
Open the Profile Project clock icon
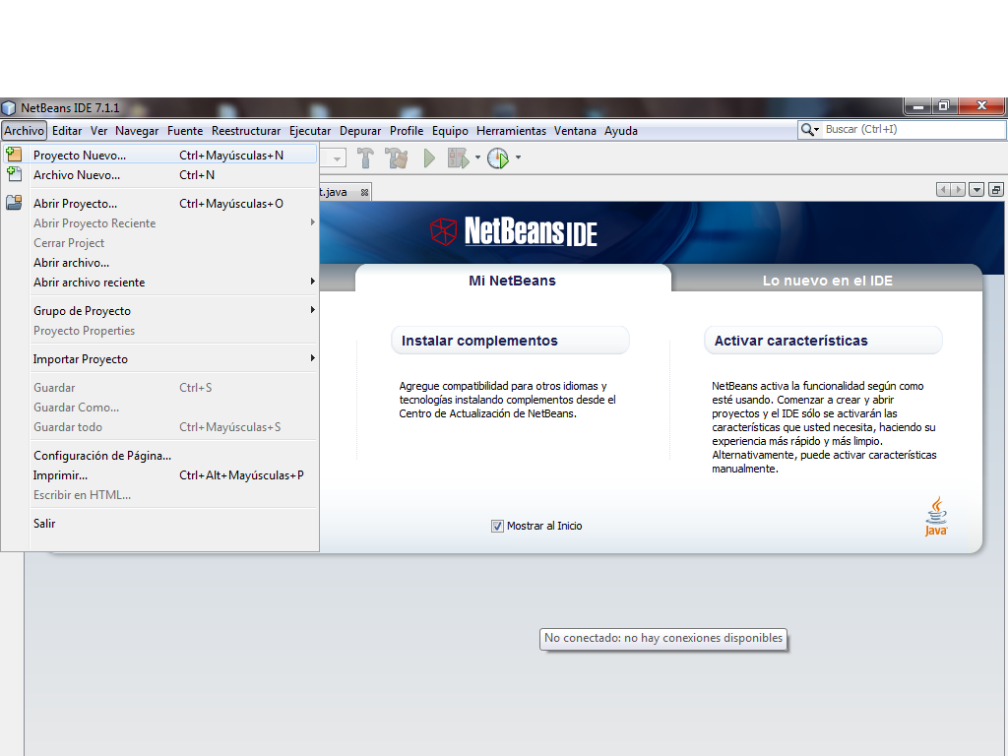(x=497, y=157)
